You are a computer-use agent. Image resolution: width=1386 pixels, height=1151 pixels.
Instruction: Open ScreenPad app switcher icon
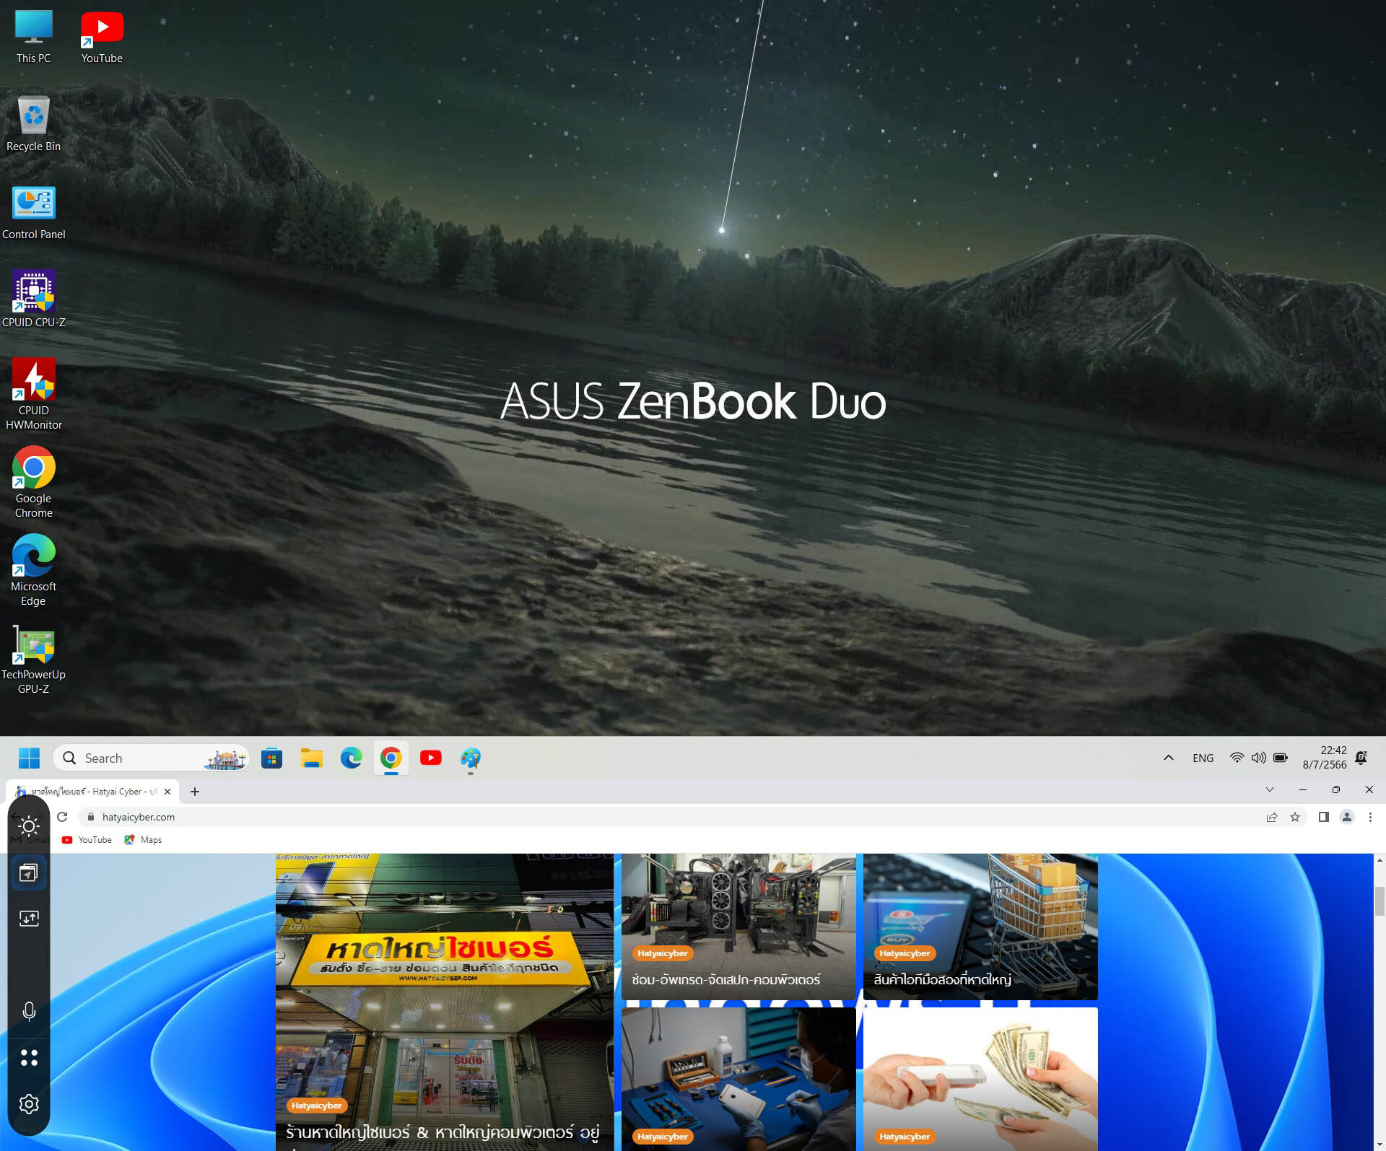click(29, 872)
